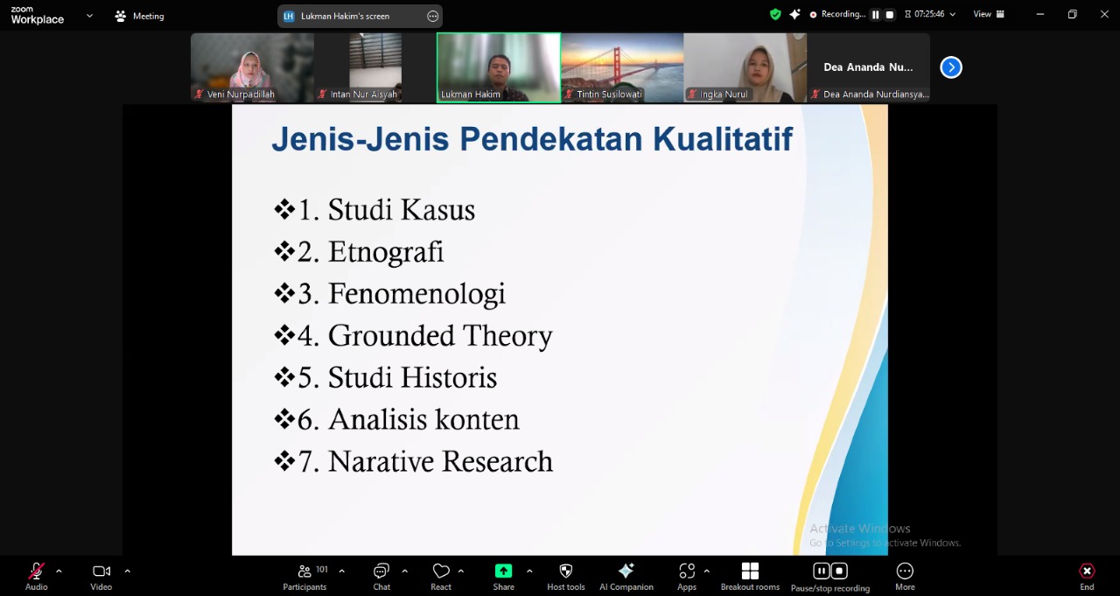The width and height of the screenshot is (1120, 596).
Task: Open the More options menu
Action: [905, 576]
